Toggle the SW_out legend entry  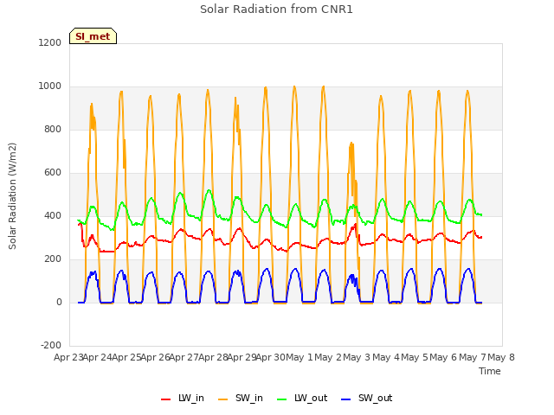click(367, 398)
